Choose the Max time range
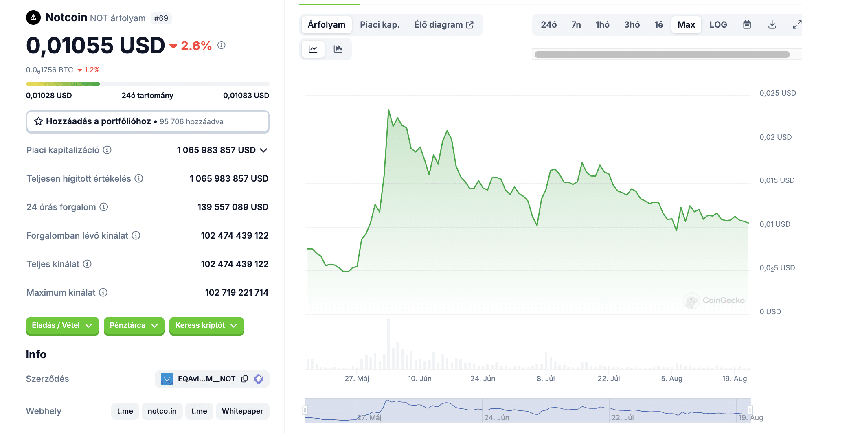Image resolution: width=860 pixels, height=434 pixels. (x=686, y=25)
